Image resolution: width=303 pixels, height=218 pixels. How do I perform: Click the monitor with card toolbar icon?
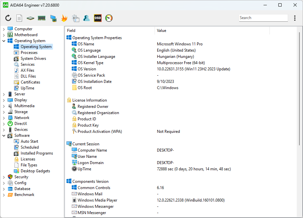53,18
